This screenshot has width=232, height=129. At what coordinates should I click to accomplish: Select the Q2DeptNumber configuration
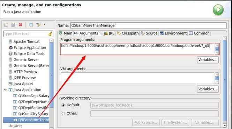pos(33,102)
